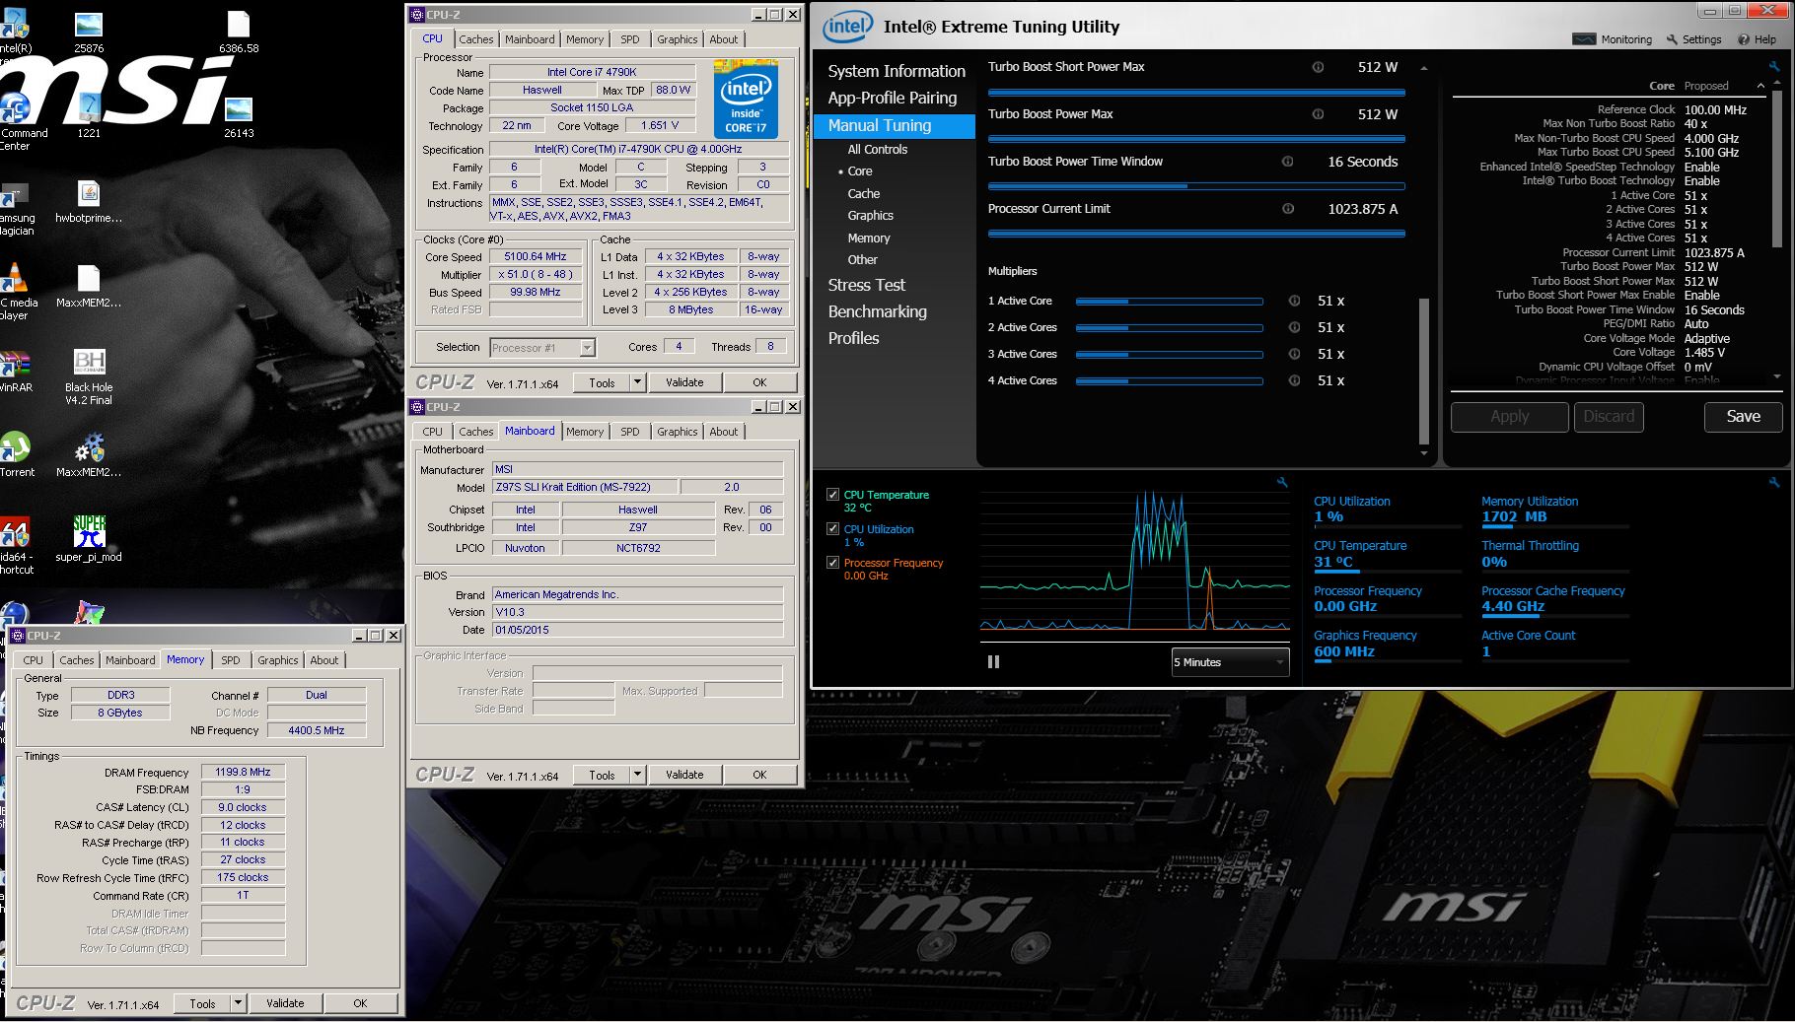Click Discard button in XTU
The width and height of the screenshot is (1795, 1022).
pyautogui.click(x=1609, y=417)
